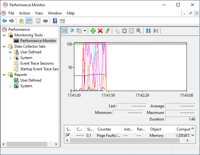Screen dimensions: 200x155
Task: Open the Action menu
Action: (24, 13)
